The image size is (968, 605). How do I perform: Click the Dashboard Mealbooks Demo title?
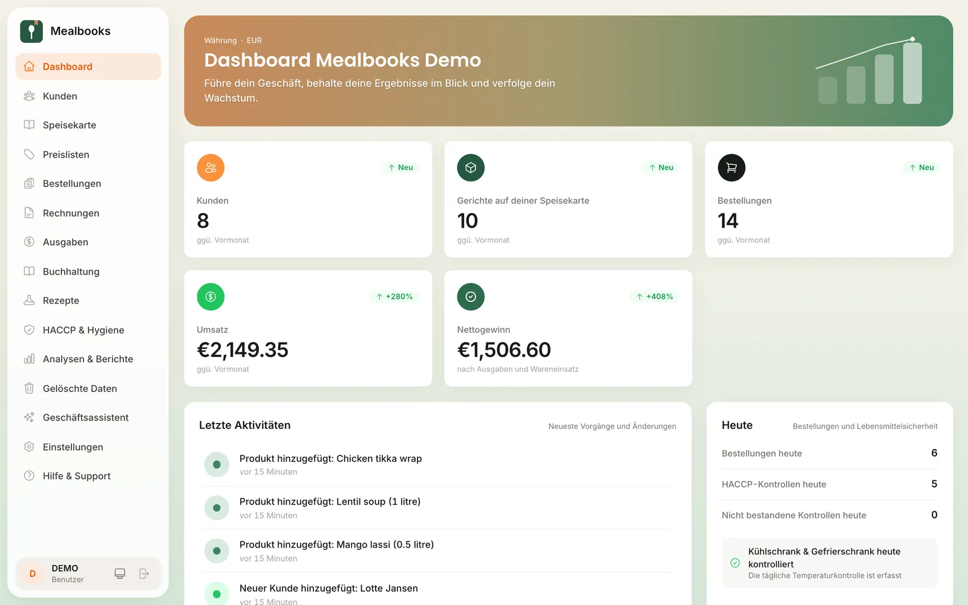(x=342, y=60)
